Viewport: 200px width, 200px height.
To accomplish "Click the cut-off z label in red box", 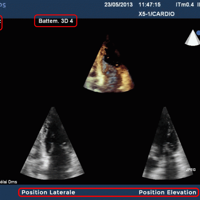I will point(0,21).
